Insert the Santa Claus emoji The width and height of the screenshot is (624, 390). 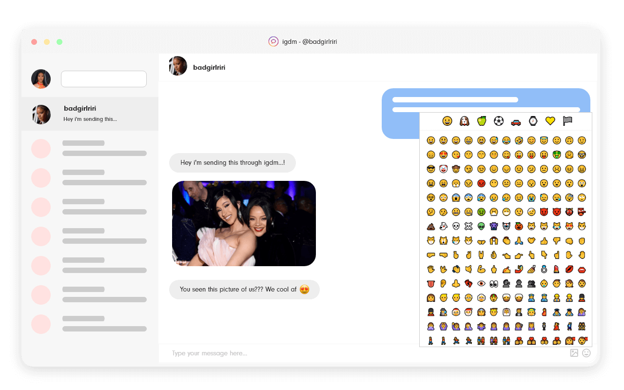tap(468, 312)
